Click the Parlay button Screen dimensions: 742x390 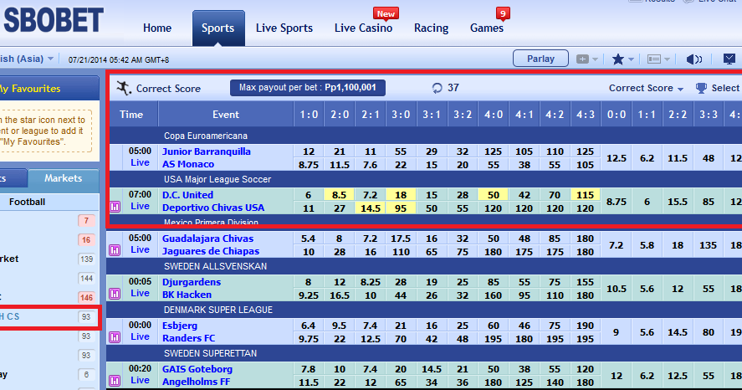(540, 59)
